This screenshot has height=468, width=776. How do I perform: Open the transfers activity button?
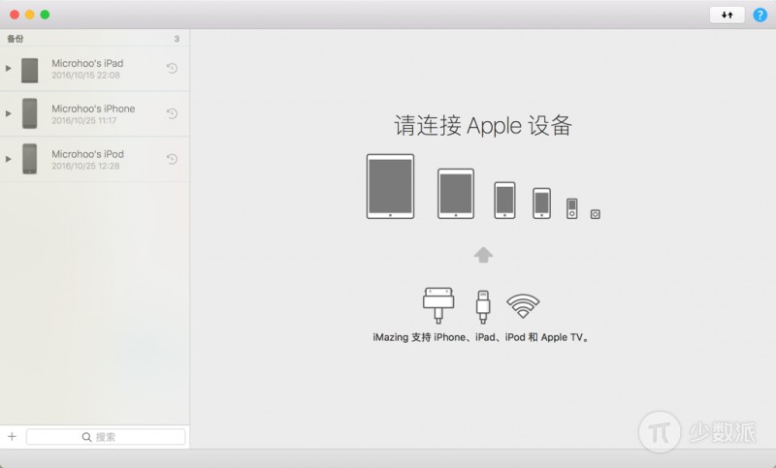[x=727, y=15]
